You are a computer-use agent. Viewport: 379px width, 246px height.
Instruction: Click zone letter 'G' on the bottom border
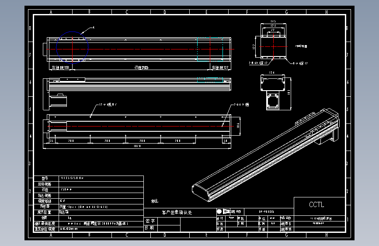[287, 235]
